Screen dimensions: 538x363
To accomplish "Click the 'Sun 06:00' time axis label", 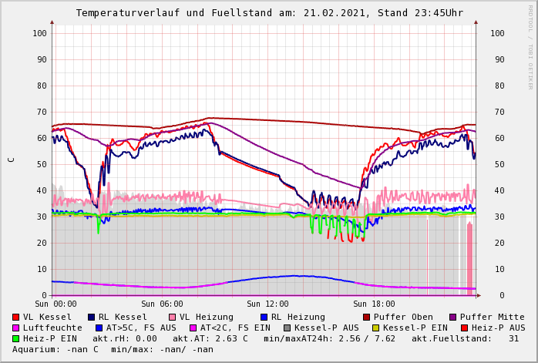I will coord(162,304).
